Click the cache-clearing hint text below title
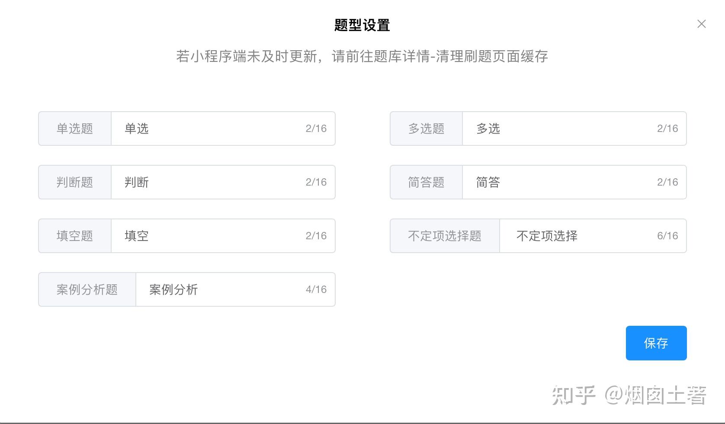Screen dimensions: 725x424 (x=362, y=56)
